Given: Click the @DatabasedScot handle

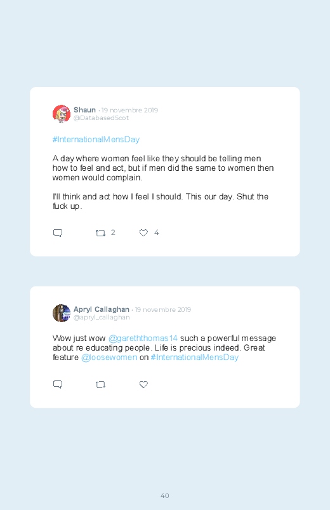Looking at the screenshot, I should pyautogui.click(x=101, y=117).
